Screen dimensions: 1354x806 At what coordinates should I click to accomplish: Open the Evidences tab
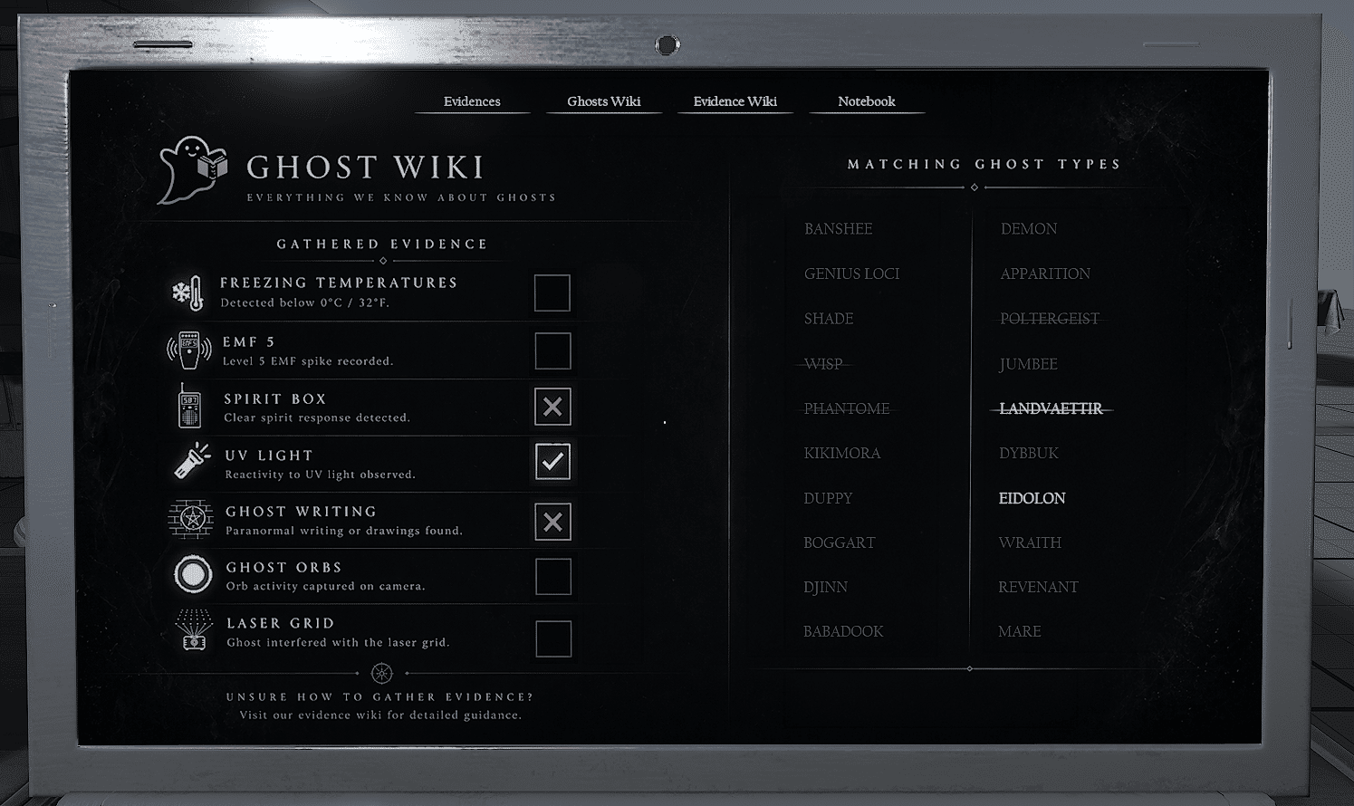click(472, 101)
